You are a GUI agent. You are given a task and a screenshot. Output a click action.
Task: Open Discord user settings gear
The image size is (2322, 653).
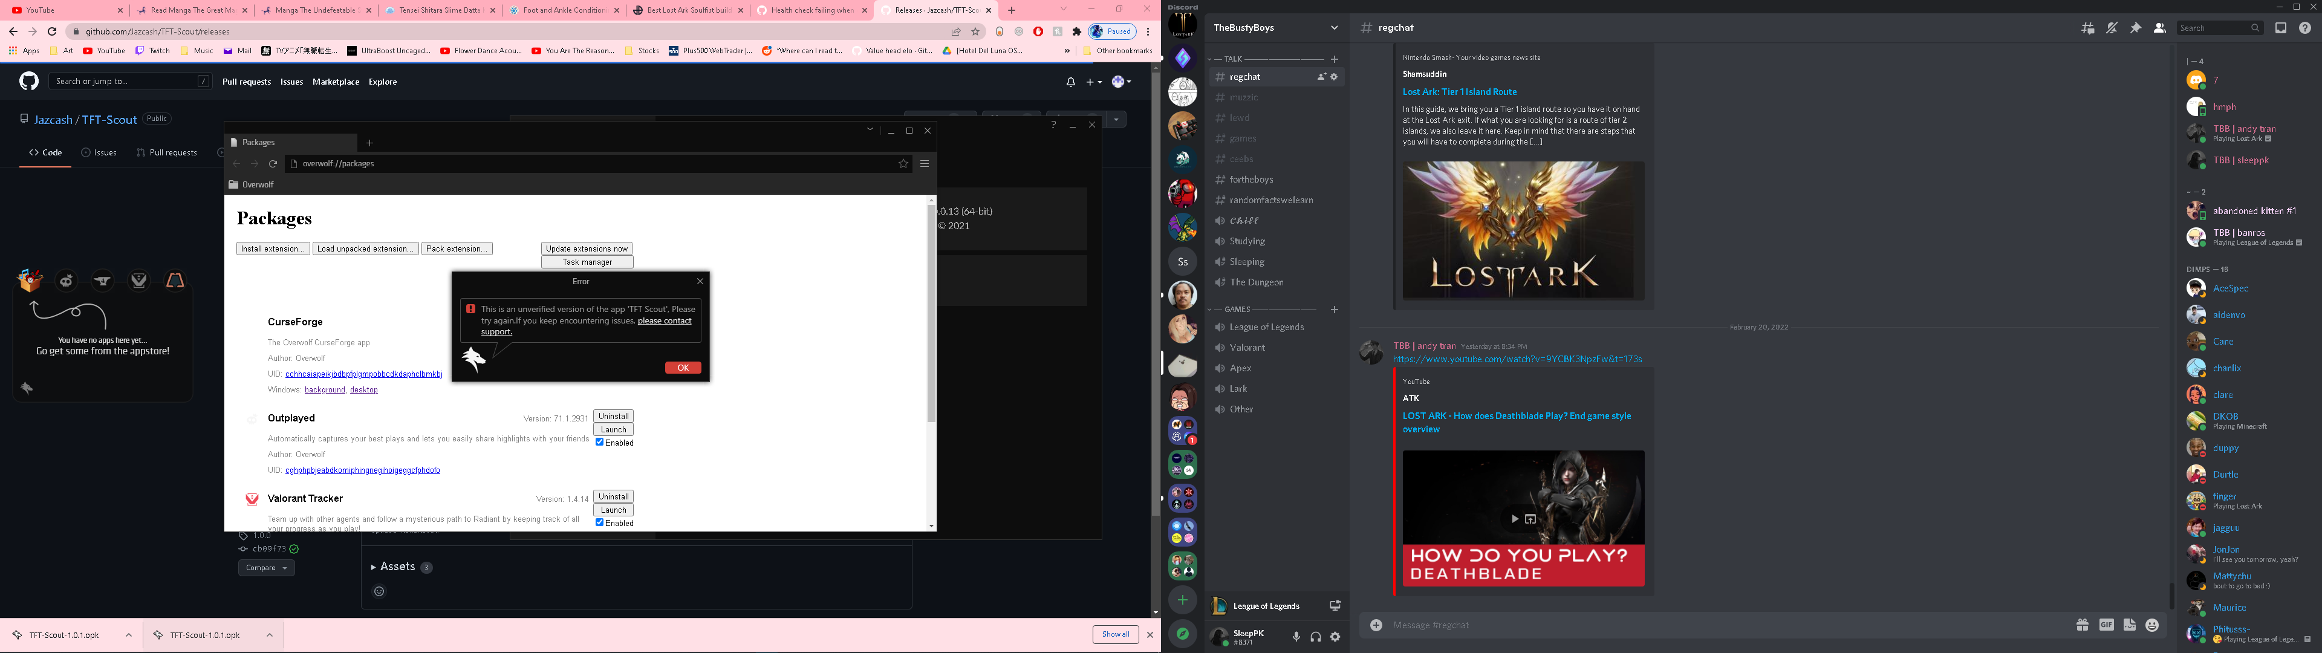[x=1335, y=637]
